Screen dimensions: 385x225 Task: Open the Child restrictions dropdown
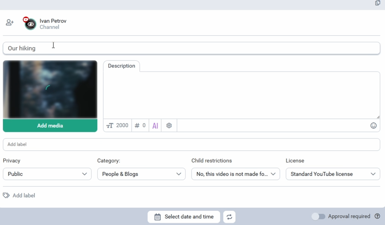[x=236, y=174]
